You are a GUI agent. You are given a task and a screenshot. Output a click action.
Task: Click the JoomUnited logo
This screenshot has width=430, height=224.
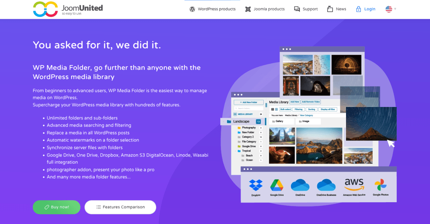[x=68, y=9]
